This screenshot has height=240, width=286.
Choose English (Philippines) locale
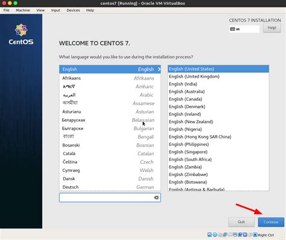coord(218,144)
